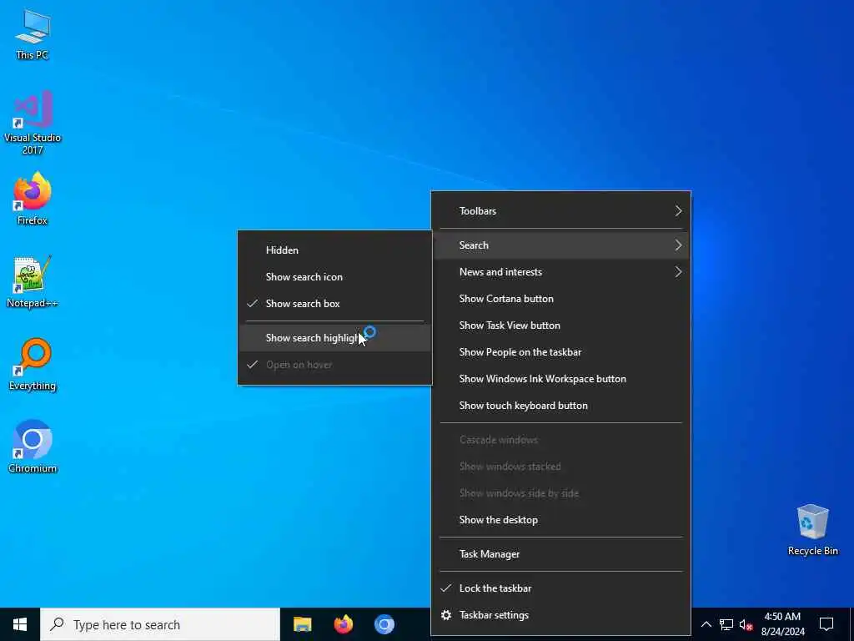The image size is (854, 641).
Task: Open the Windows Start button
Action: [20, 624]
